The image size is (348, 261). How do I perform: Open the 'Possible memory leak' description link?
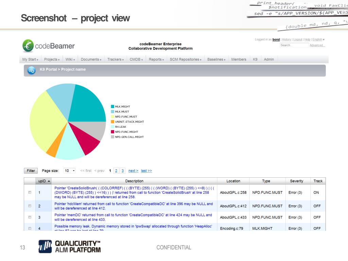[133, 228]
